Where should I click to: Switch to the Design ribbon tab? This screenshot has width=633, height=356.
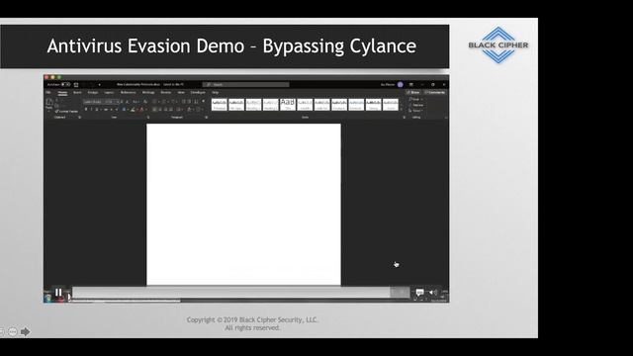point(93,92)
